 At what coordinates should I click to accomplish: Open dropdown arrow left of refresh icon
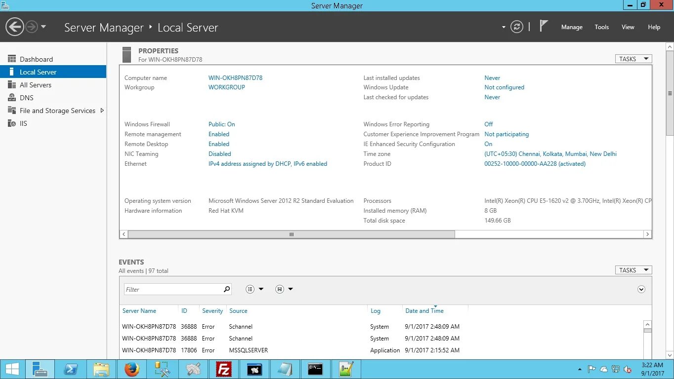504,27
